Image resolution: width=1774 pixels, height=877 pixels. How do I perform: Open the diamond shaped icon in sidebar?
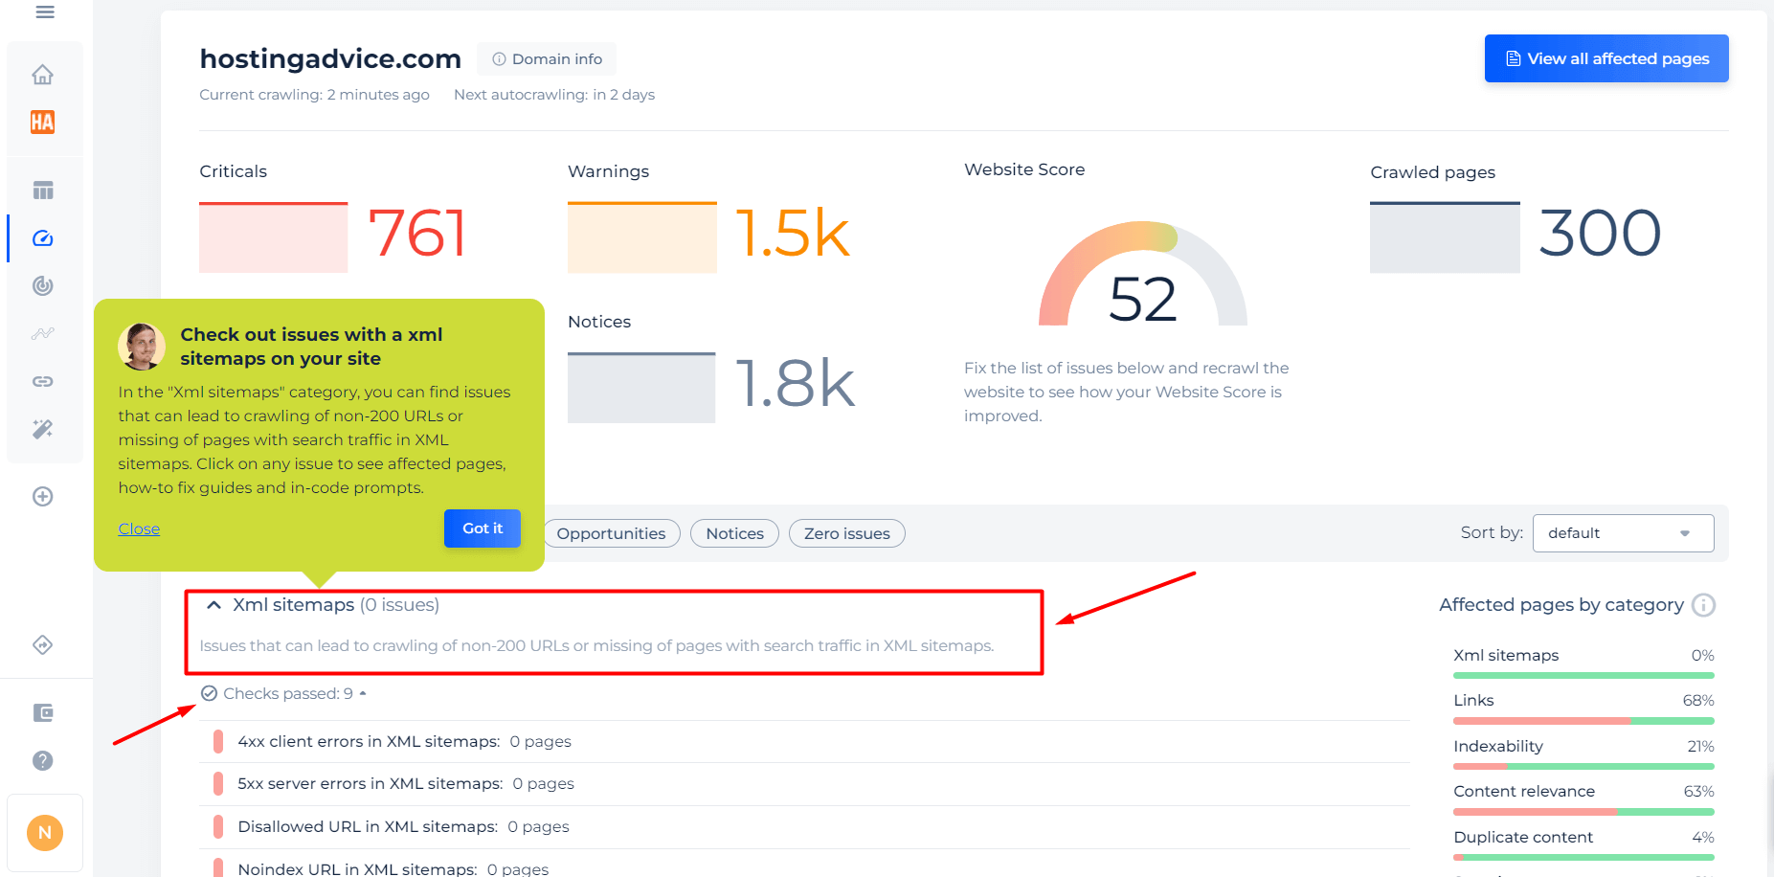pyautogui.click(x=42, y=645)
